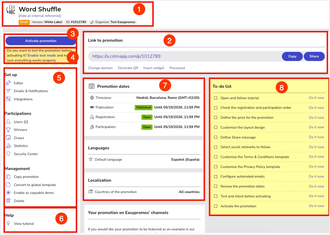Click the Security Center shield icon
This screenshot has width=330, height=235.
(x=8, y=154)
